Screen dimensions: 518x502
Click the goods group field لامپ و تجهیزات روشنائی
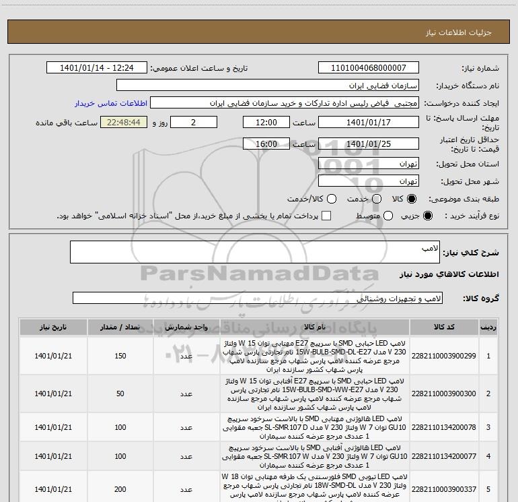pos(258,298)
